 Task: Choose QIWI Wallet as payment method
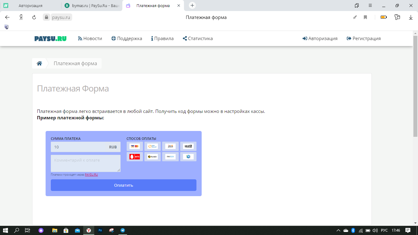(x=152, y=147)
